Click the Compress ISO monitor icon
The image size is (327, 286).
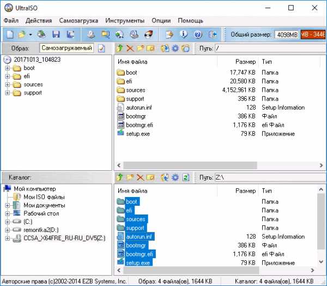pos(105,34)
